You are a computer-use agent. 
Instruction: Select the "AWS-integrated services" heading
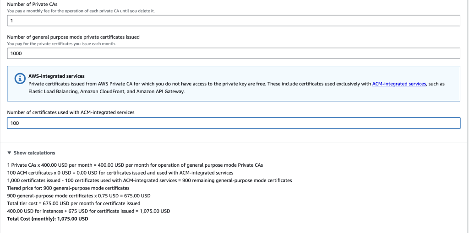(x=56, y=76)
